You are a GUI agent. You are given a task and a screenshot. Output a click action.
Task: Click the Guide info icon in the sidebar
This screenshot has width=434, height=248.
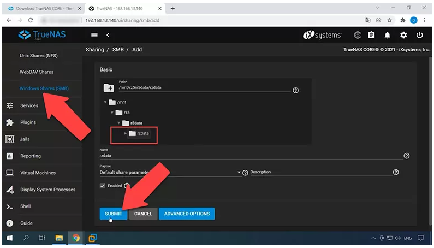(10, 223)
